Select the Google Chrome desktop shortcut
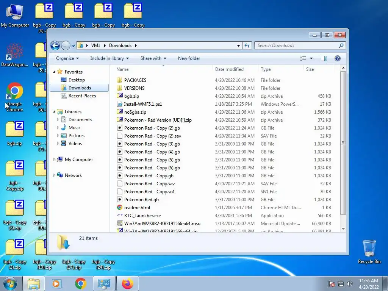388x291 pixels. tap(15, 97)
